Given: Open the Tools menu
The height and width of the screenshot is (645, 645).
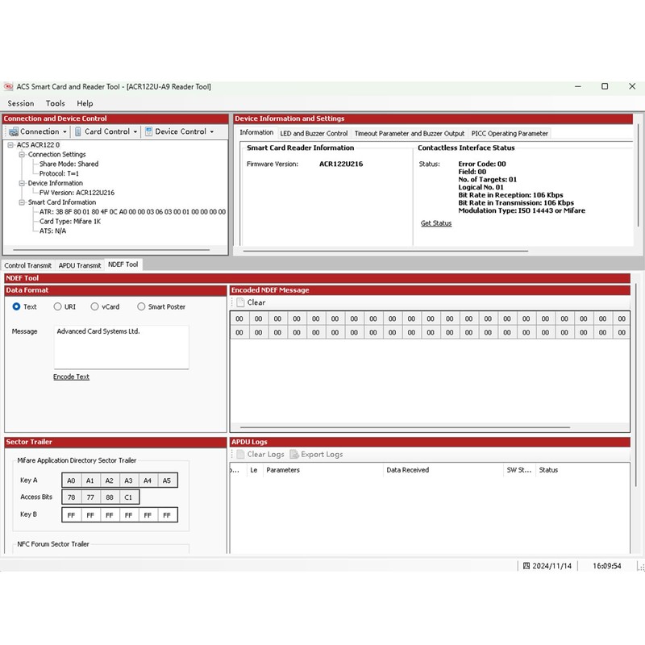Looking at the screenshot, I should [56, 103].
